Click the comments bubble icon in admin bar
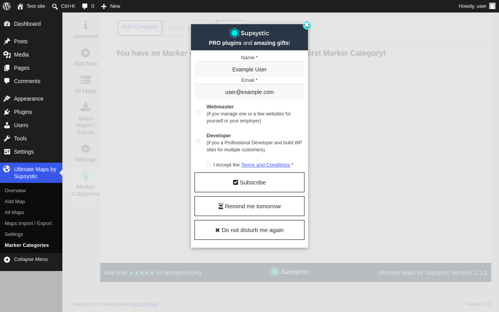Screen dimensions: 499x312 [x=85, y=6]
